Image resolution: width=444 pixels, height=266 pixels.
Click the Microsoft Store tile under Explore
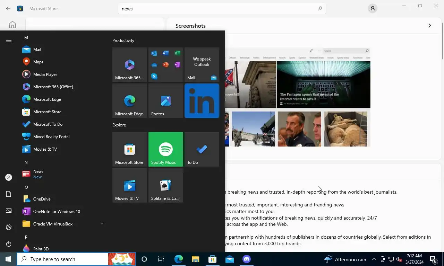(x=130, y=149)
